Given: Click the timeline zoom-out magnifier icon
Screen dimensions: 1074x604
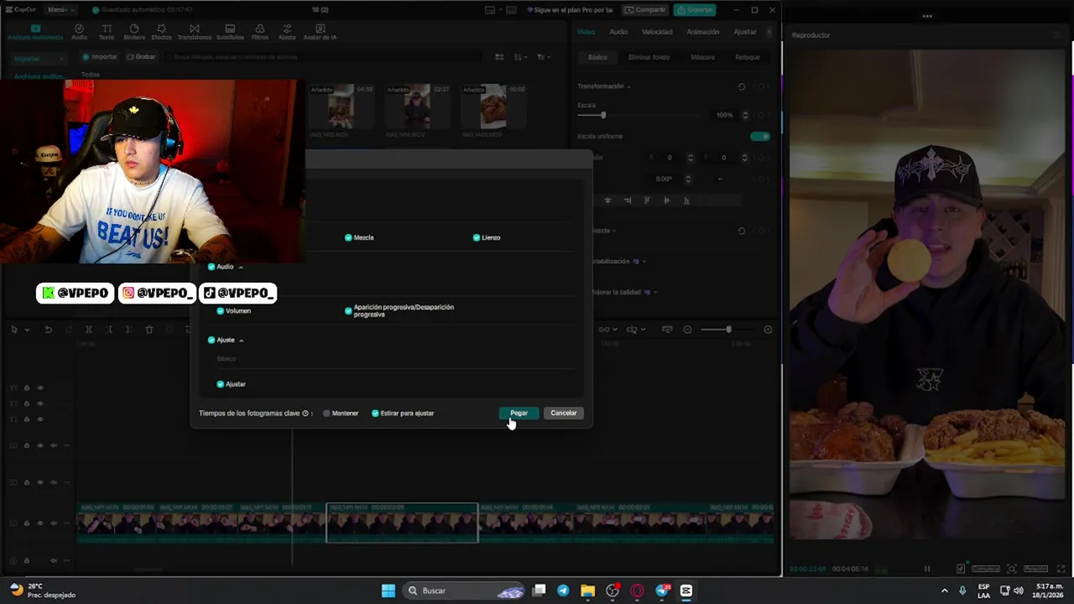Looking at the screenshot, I should tap(687, 330).
